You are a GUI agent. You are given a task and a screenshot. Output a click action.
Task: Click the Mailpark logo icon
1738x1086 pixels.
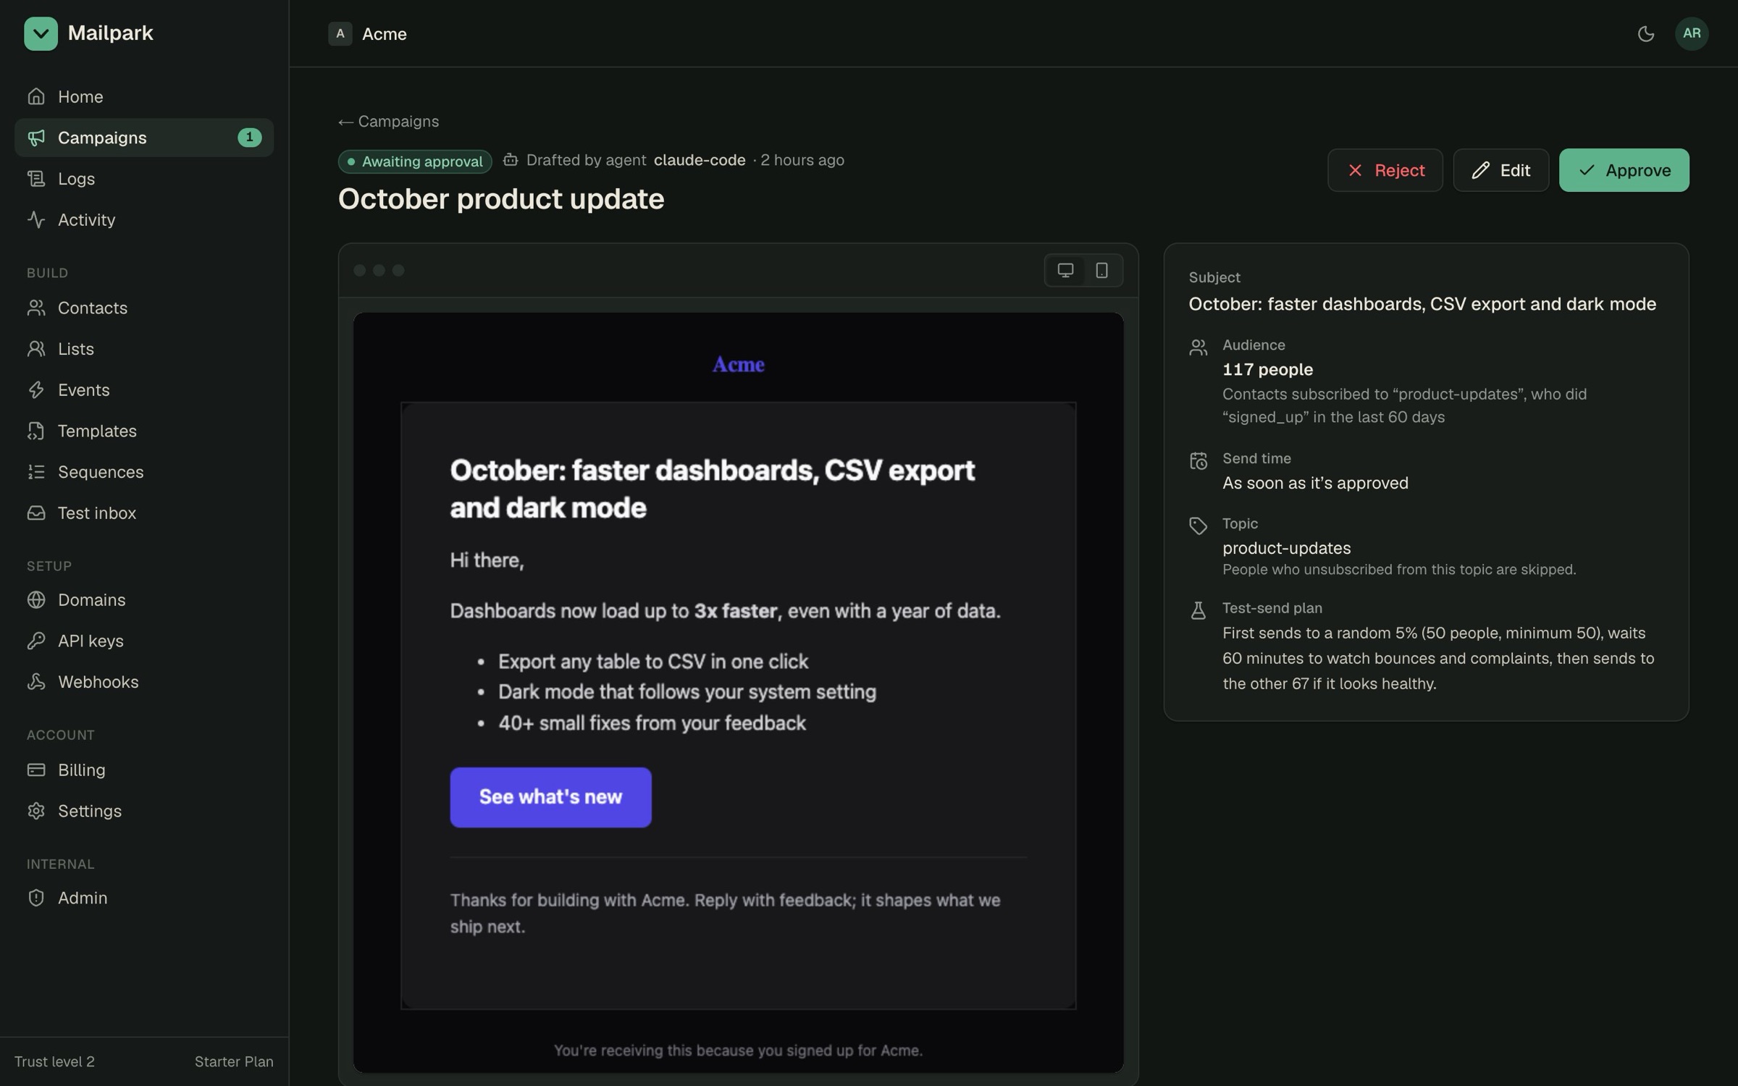coord(41,33)
